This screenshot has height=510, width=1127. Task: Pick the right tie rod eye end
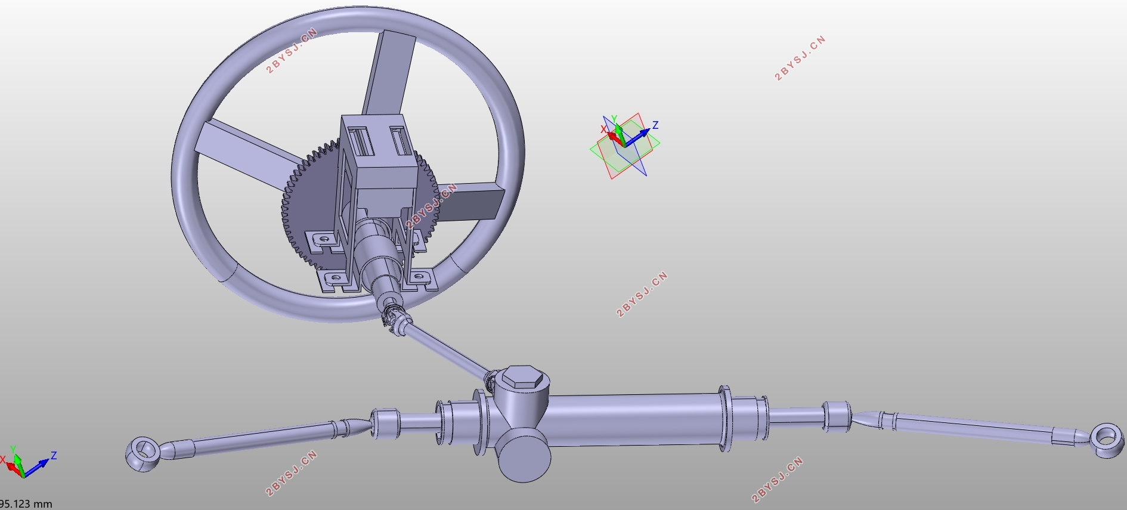point(1107,440)
